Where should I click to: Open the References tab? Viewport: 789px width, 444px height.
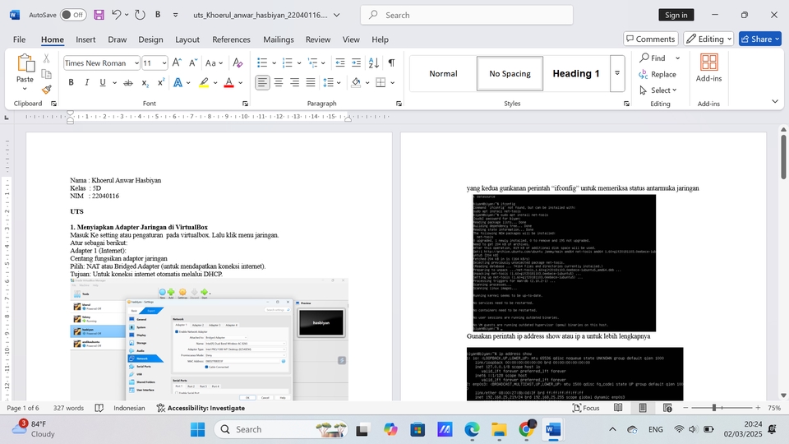click(x=231, y=39)
